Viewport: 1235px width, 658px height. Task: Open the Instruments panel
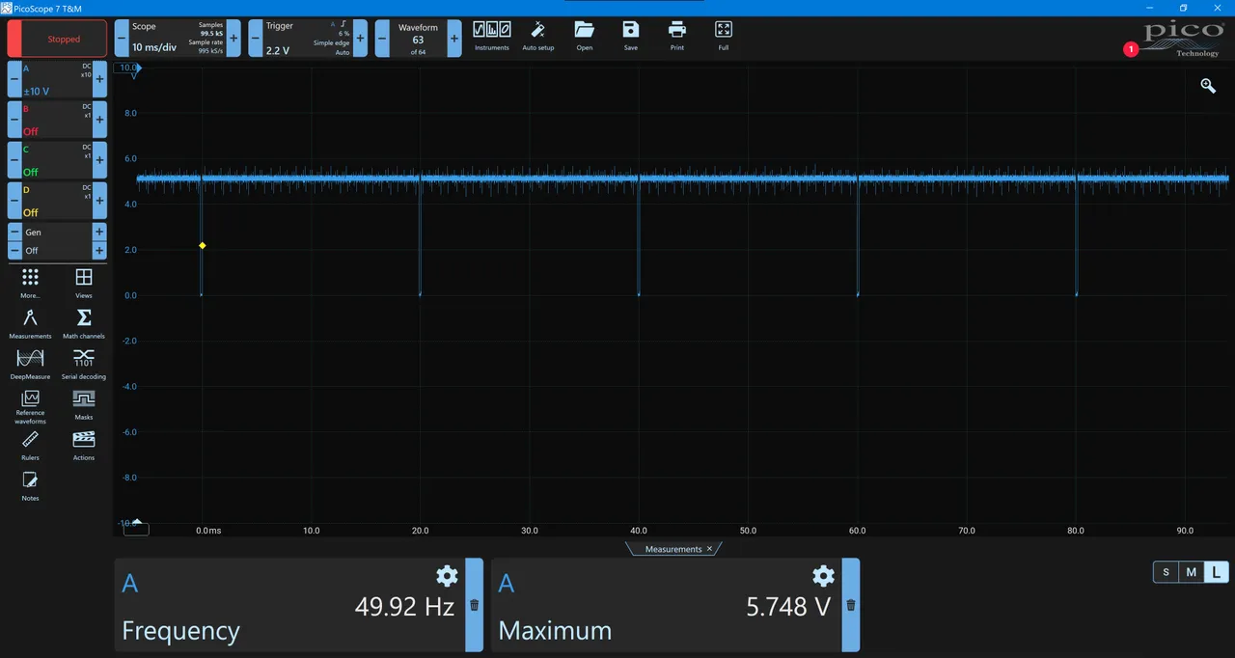[x=491, y=36]
